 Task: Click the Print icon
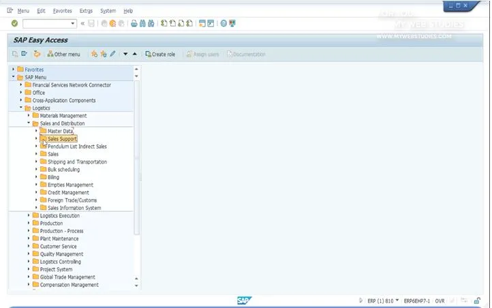pos(134,24)
